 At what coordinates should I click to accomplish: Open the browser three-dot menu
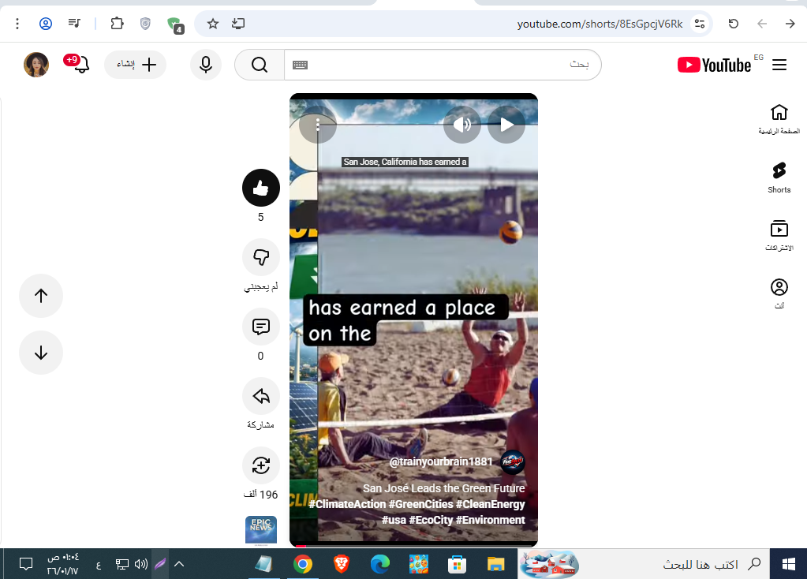pyautogui.click(x=17, y=24)
